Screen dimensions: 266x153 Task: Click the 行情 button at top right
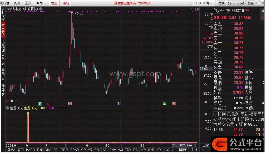(221, 3)
